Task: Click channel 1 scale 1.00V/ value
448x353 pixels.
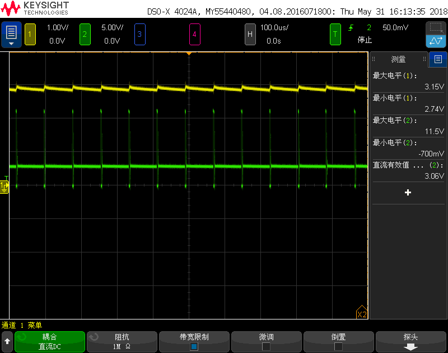Action: 58,27
